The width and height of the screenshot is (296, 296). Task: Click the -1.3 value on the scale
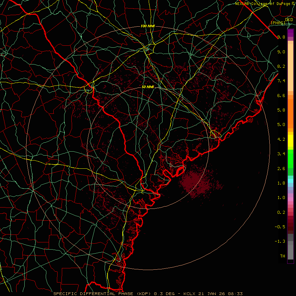(280, 241)
